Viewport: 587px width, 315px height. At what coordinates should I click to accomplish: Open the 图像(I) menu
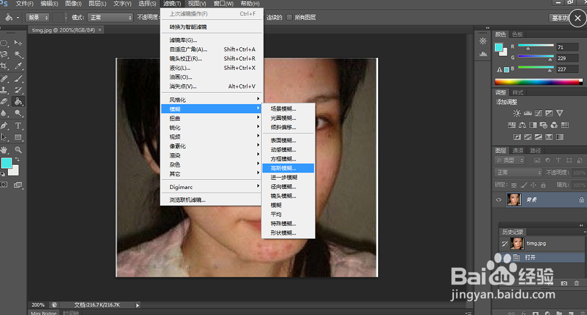tap(73, 4)
